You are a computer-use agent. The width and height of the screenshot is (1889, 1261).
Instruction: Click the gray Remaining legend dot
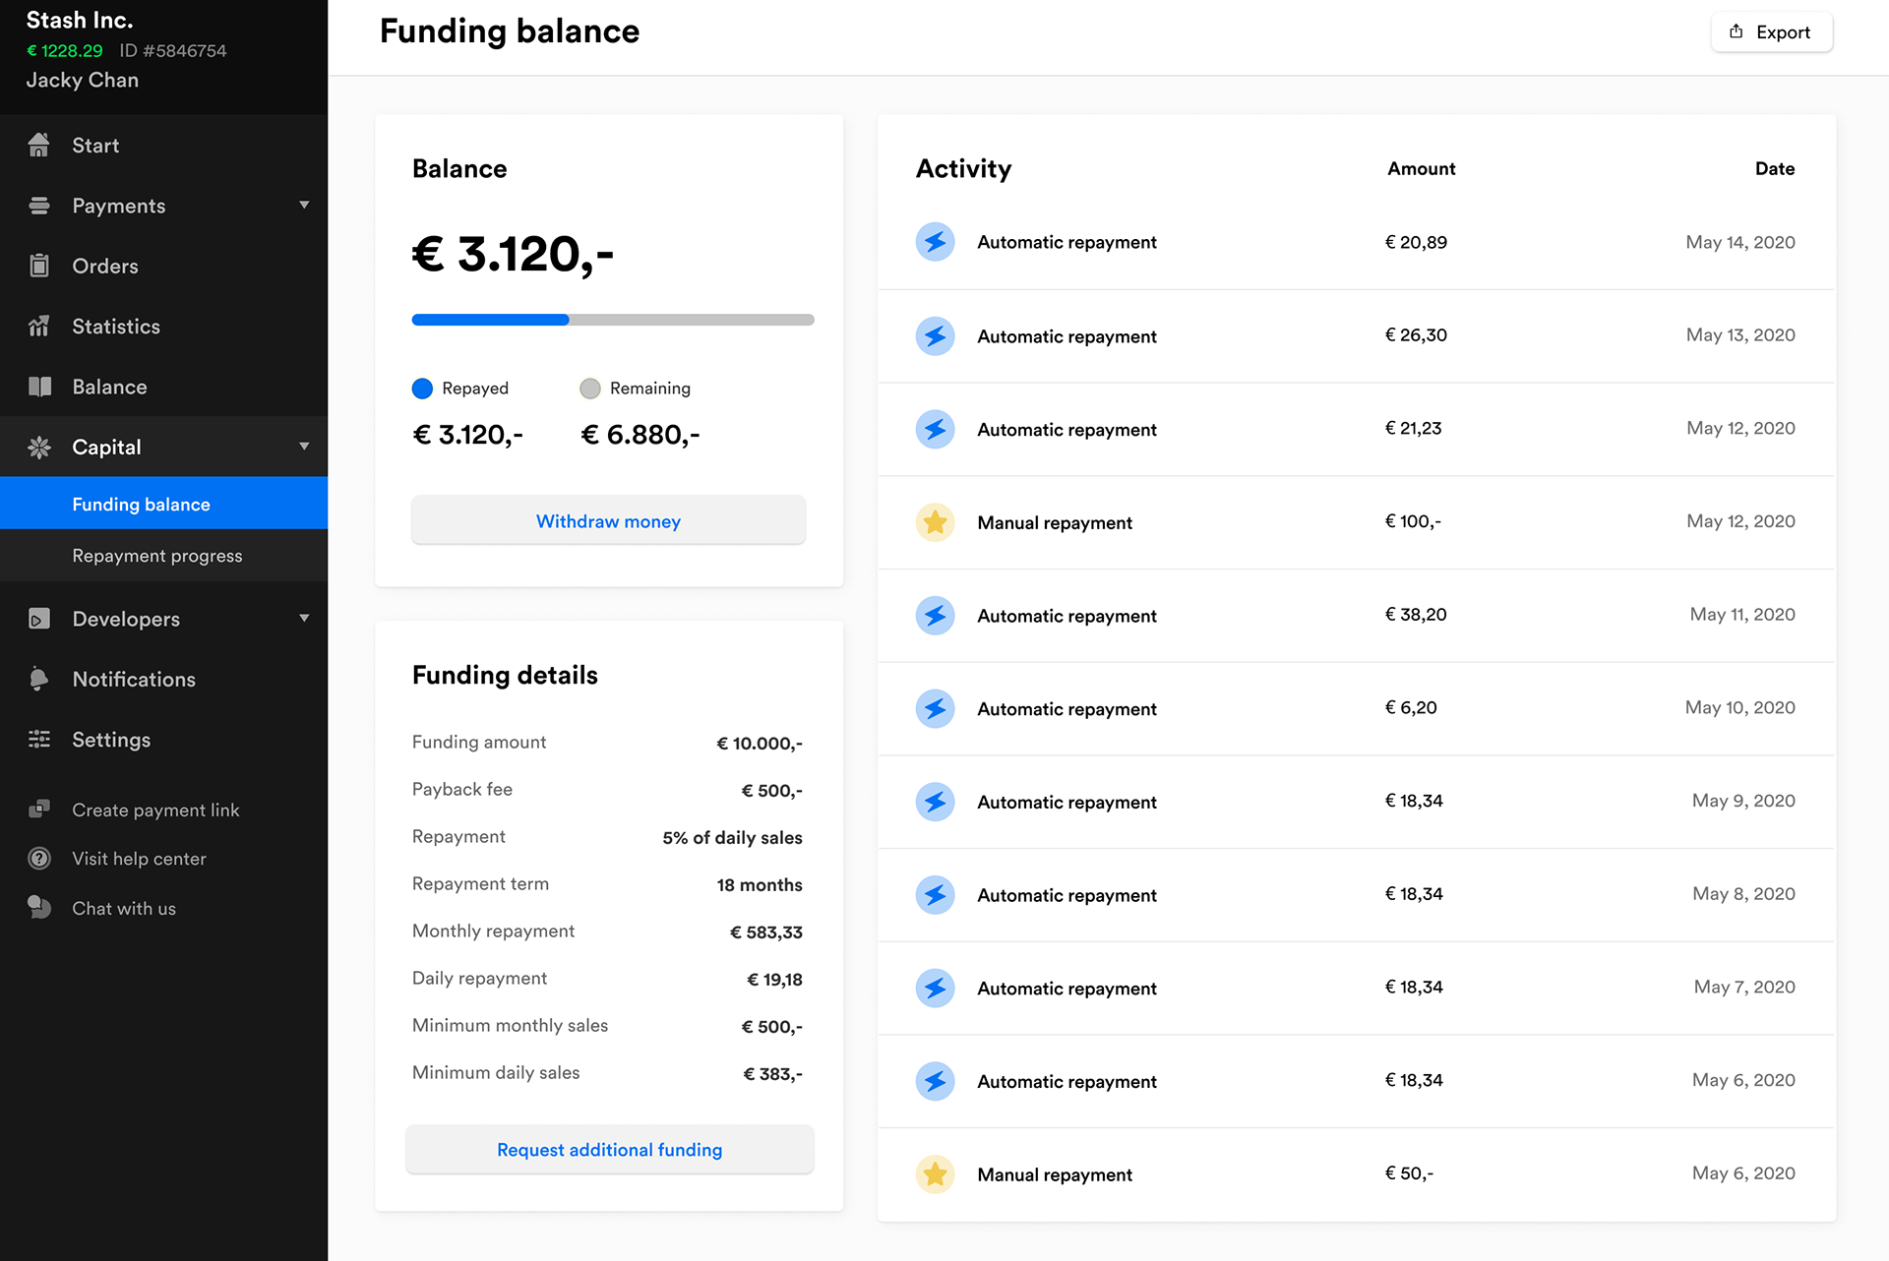coord(590,389)
